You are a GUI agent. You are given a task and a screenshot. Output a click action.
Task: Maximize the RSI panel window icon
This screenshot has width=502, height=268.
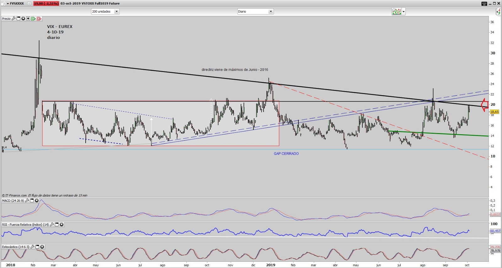pos(57,224)
